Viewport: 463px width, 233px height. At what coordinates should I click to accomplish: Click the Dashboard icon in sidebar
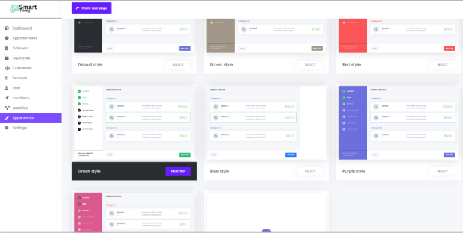(x=7, y=28)
